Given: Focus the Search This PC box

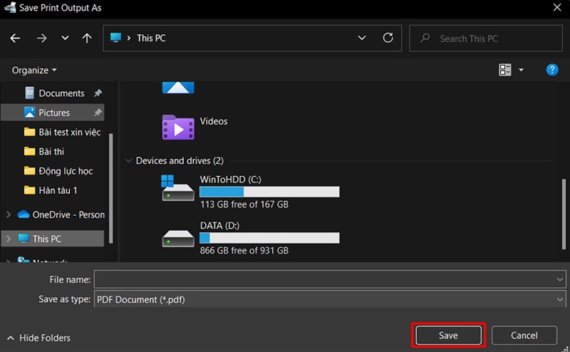Looking at the screenshot, I should pyautogui.click(x=486, y=38).
